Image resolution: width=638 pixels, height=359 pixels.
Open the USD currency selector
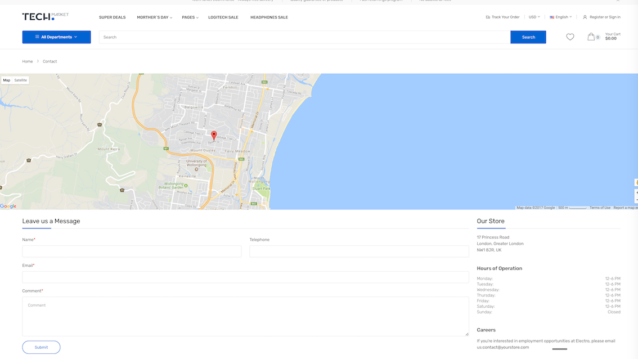[534, 17]
